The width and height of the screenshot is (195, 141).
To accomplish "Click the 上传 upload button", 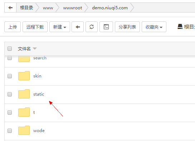I will pos(13,27).
